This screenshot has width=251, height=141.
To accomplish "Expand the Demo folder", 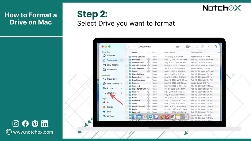I will [x=128, y=71].
